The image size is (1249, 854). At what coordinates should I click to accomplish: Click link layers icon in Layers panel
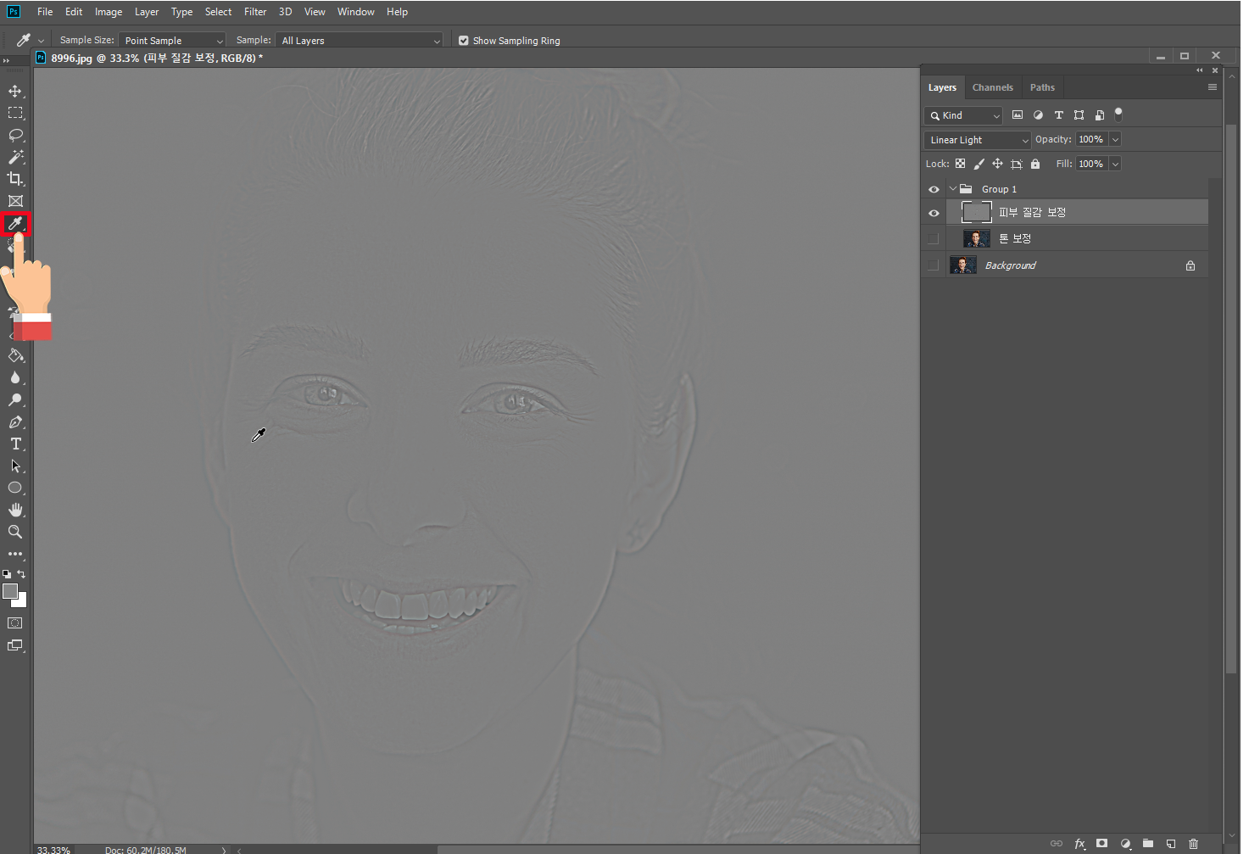point(1057,843)
